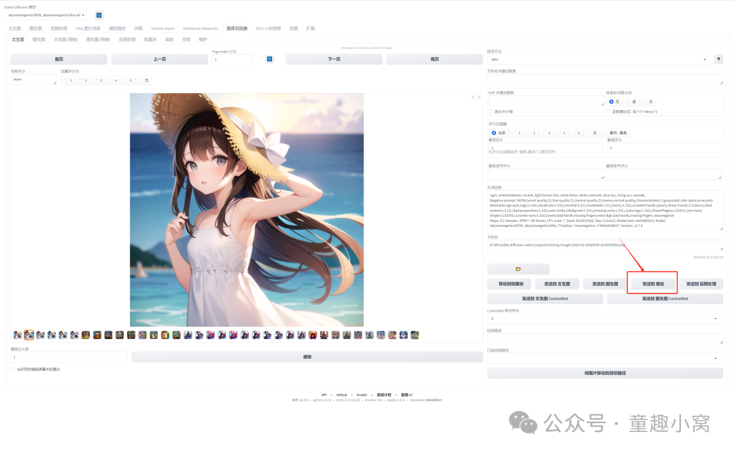734x453 pixels.
Task: Select the 全部 gallery sub-tab
Action: click(186, 40)
